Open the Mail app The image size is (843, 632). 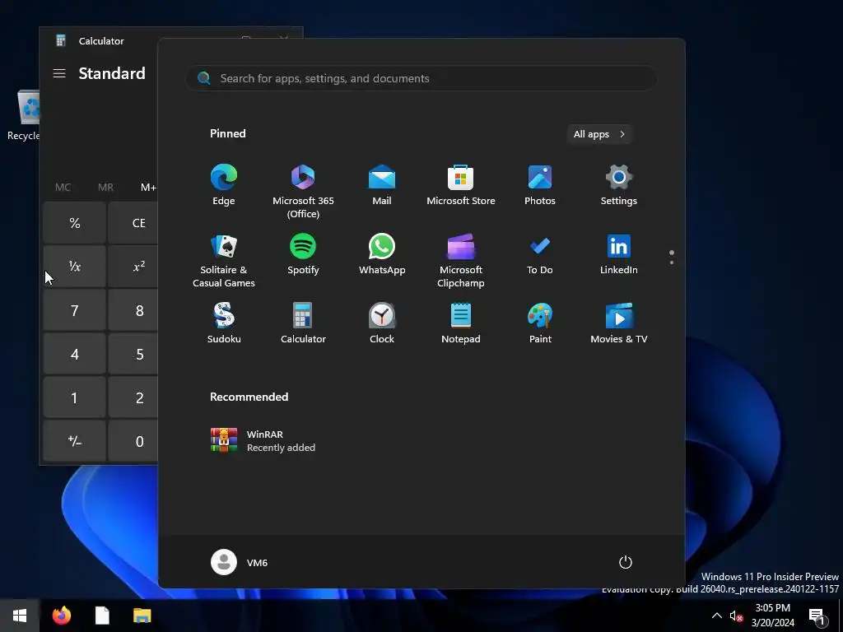(x=382, y=185)
